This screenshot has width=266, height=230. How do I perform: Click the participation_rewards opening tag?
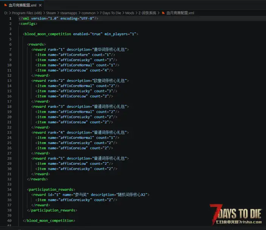(51, 190)
